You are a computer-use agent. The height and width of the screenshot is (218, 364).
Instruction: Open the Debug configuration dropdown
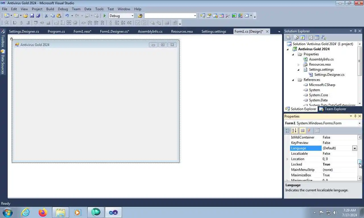point(133,16)
